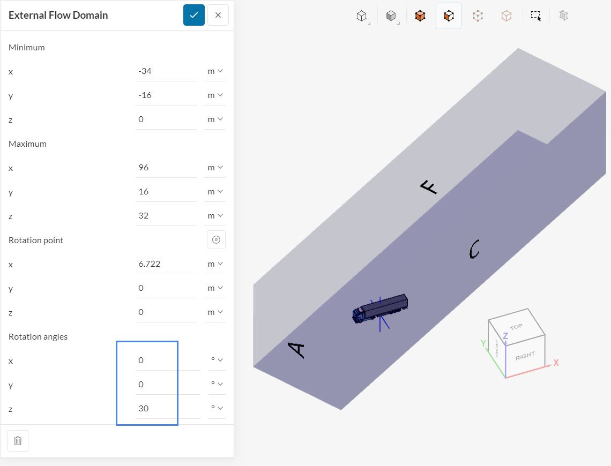Open unit dropdown for Minimum x
This screenshot has height=466, width=611.
[215, 71]
